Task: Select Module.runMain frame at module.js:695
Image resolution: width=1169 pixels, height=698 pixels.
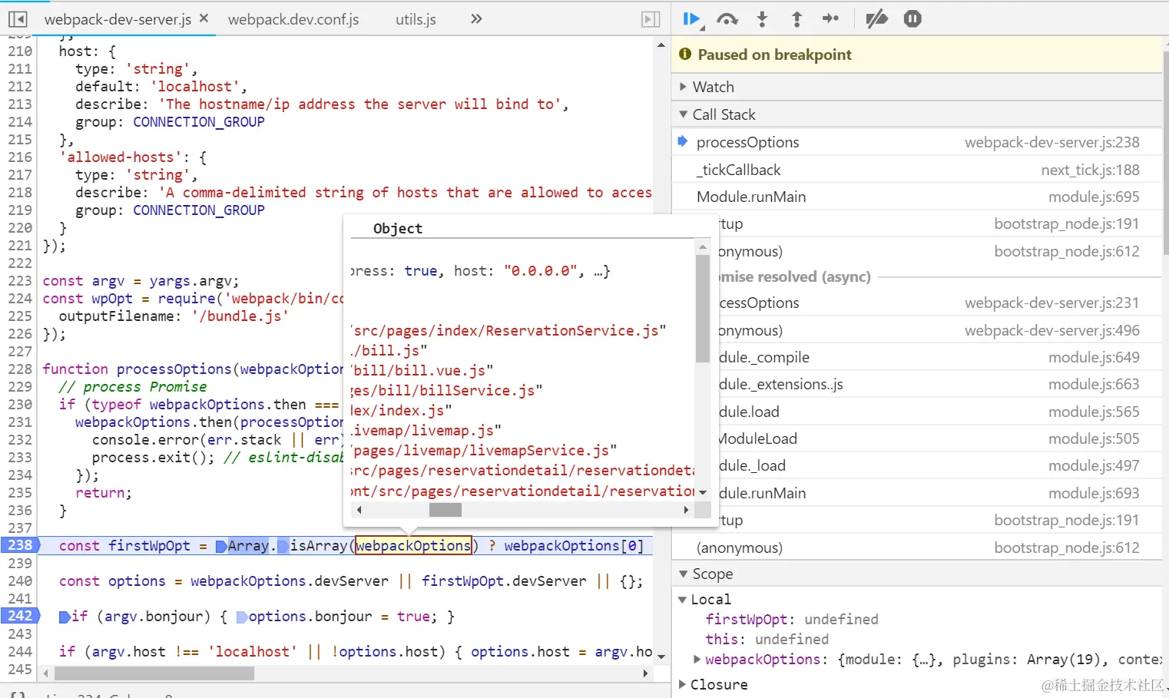Action: [916, 197]
